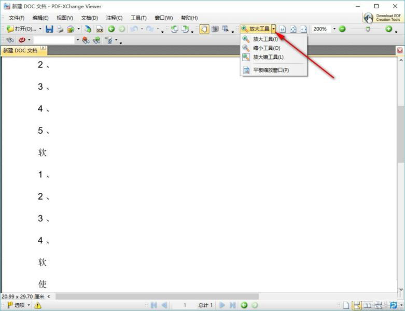405x311 pixels.
Task: Click the fit page icon
Action: click(x=293, y=29)
